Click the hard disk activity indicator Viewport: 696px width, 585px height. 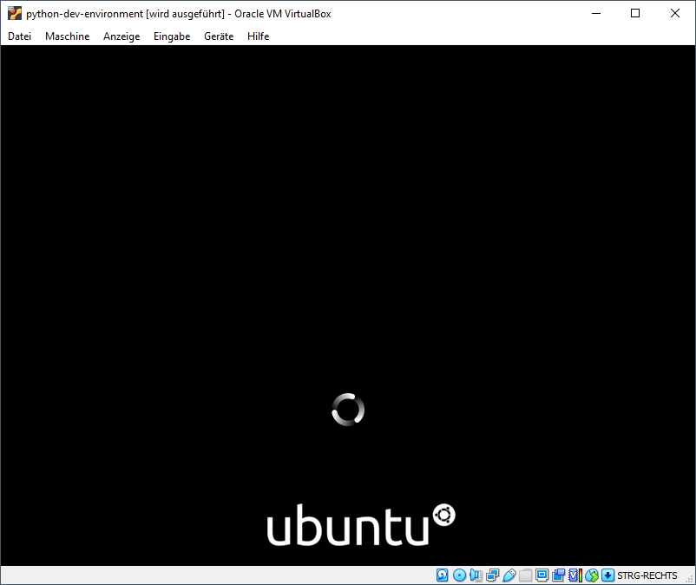point(442,575)
